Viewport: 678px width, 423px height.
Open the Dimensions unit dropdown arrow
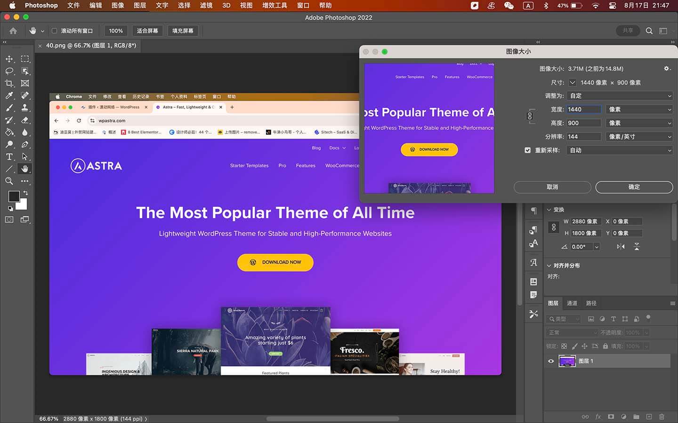[x=573, y=82]
